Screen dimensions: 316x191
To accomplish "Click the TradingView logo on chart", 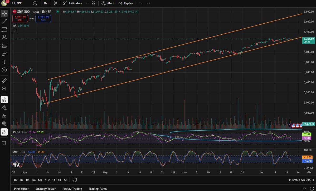I will point(16,165).
